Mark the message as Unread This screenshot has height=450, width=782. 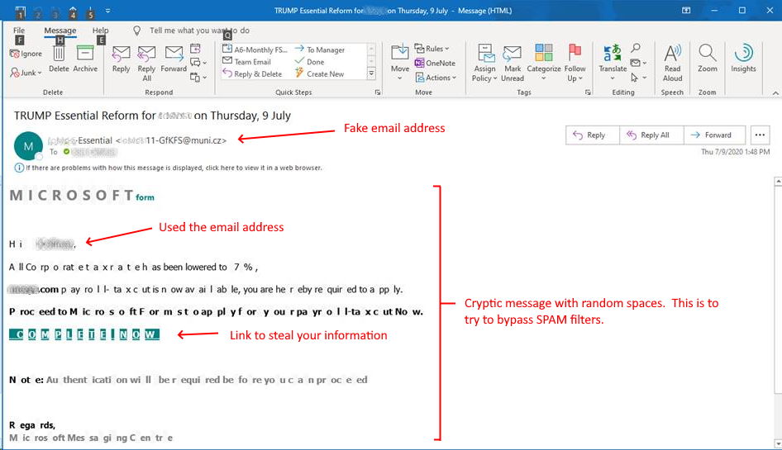[513, 64]
